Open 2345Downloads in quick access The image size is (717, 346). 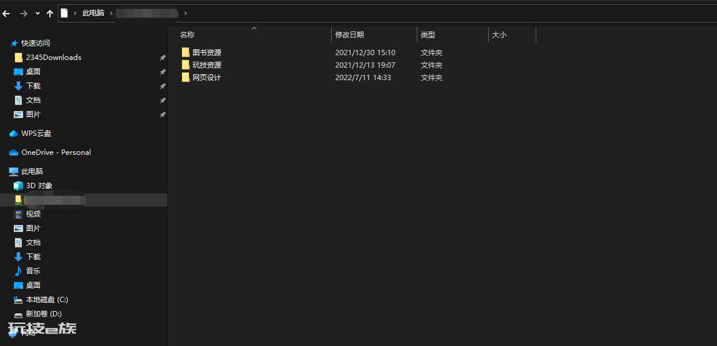(54, 57)
